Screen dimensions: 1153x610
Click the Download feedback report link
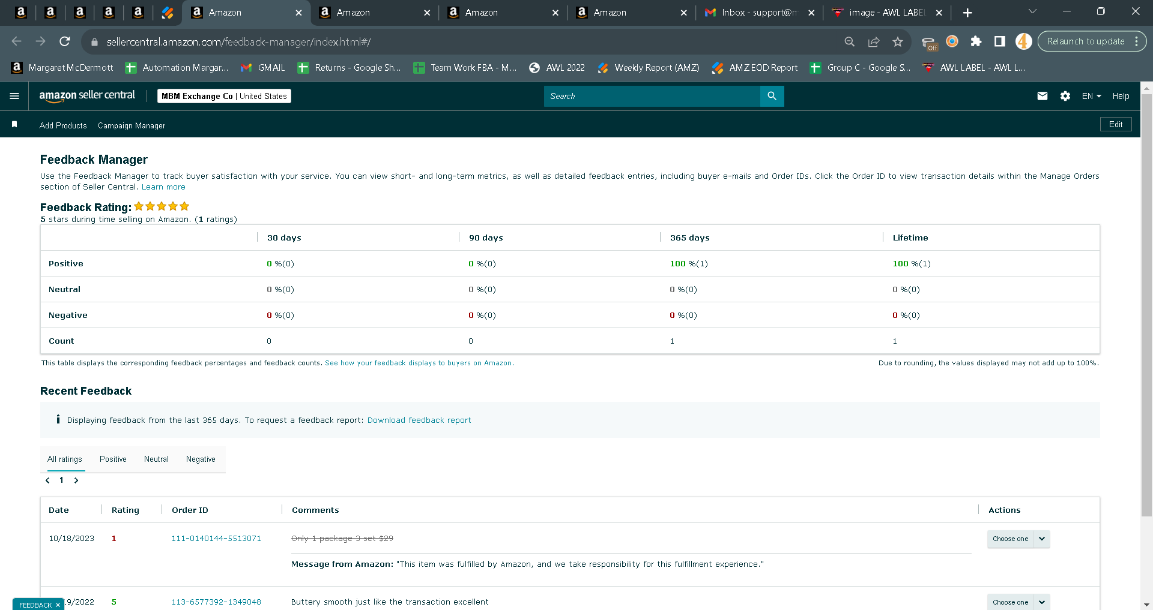tap(419, 420)
